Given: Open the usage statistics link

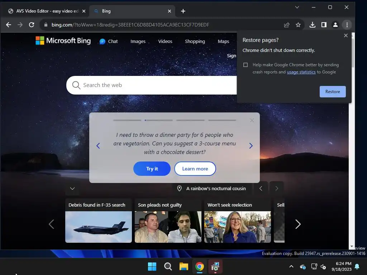Looking at the screenshot, I should pyautogui.click(x=301, y=72).
